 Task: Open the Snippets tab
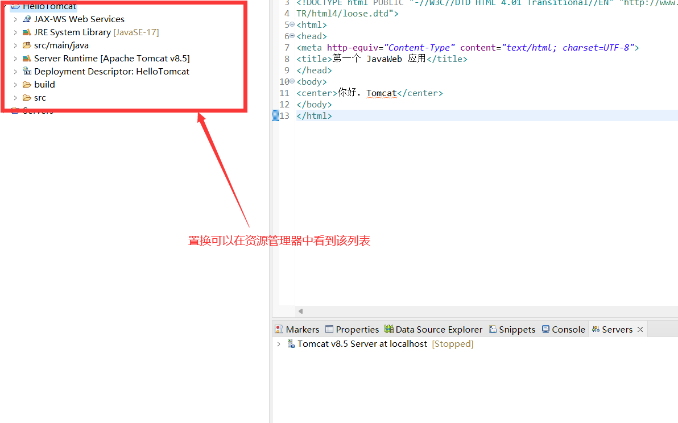pyautogui.click(x=512, y=329)
